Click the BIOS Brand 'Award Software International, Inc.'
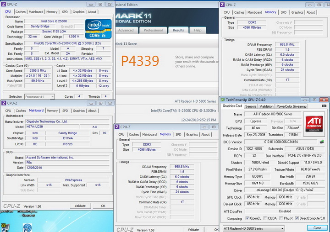Screen dimensions: 330x232 click(x=67, y=157)
